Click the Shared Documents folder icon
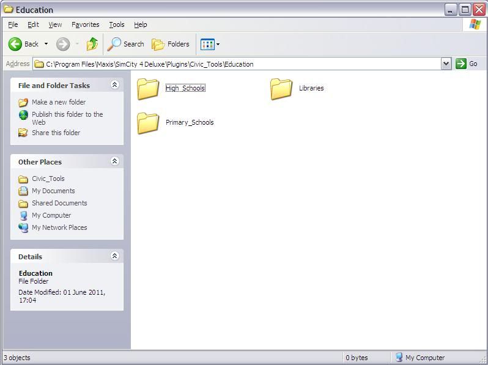 point(23,204)
